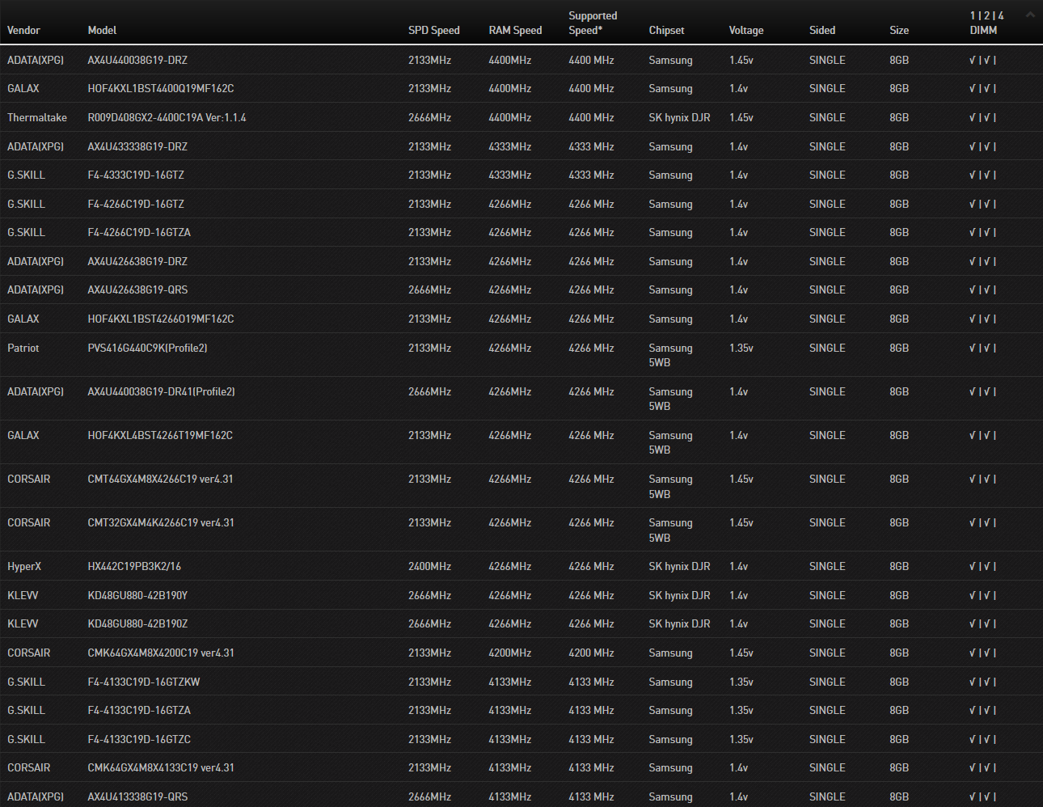Click the SPD Speed column header

pyautogui.click(x=433, y=31)
